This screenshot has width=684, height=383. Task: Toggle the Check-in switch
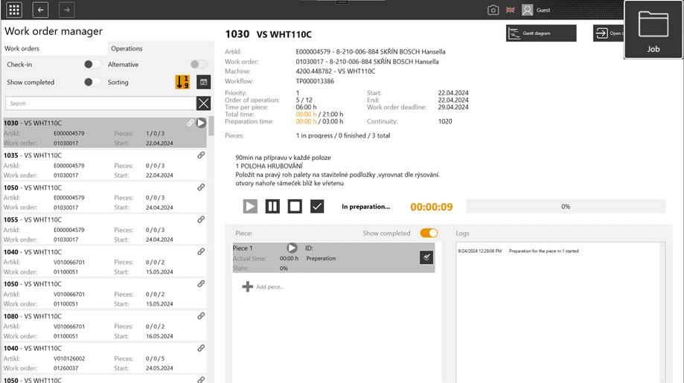[x=92, y=65]
